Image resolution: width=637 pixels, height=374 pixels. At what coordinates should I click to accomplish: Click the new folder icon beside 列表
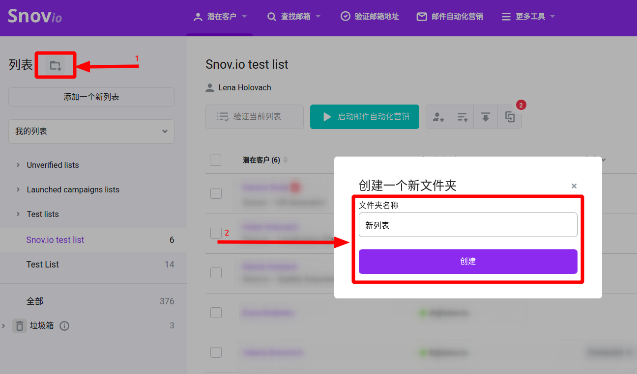[x=55, y=65]
